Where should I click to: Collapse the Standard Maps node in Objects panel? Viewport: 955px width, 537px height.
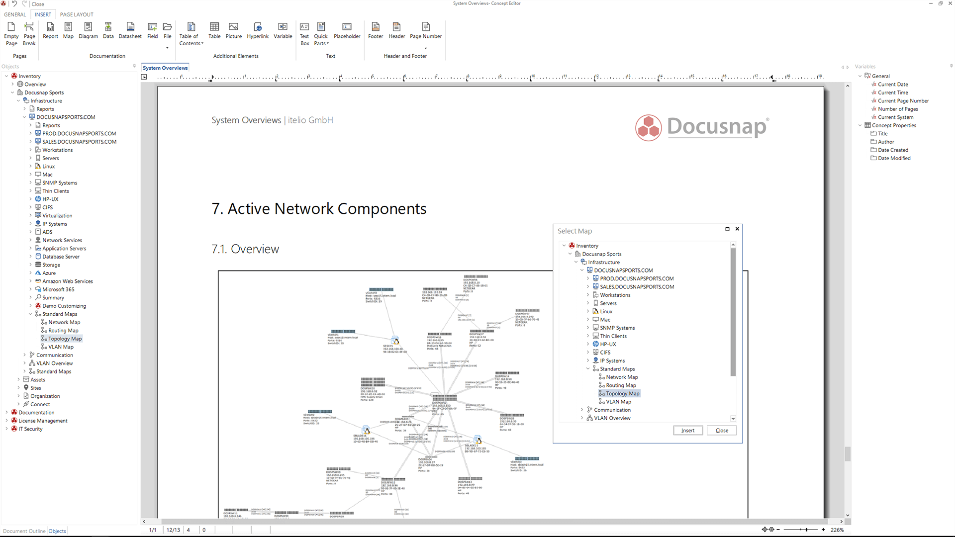click(31, 314)
